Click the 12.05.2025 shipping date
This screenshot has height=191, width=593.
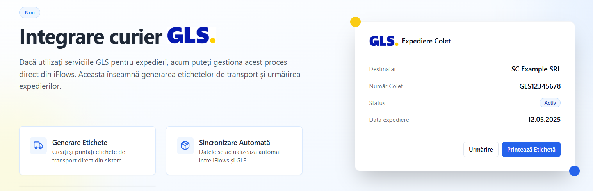coord(544,120)
